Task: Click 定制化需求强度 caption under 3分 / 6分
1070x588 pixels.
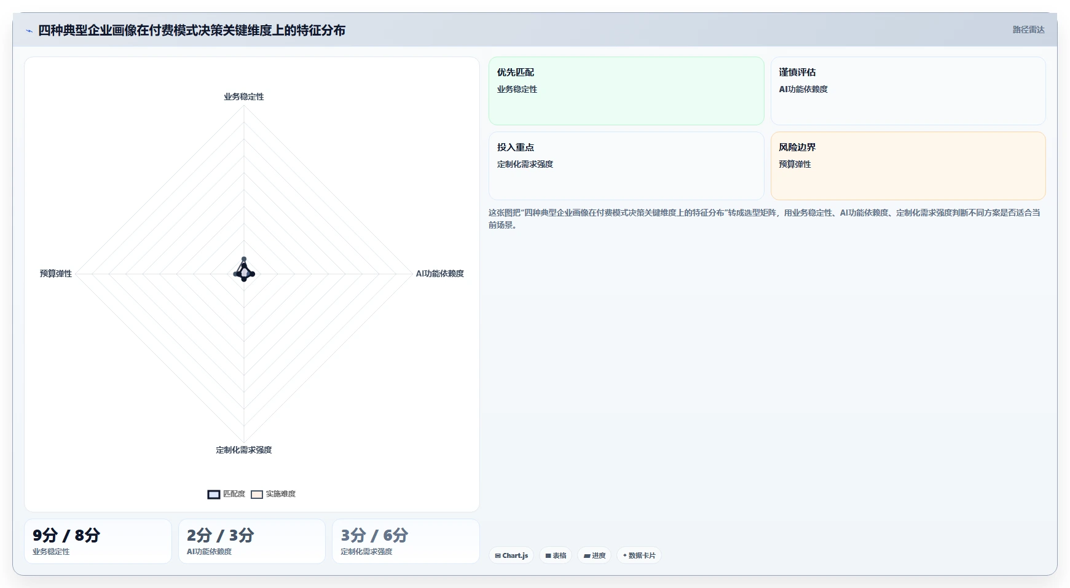Action: [366, 552]
